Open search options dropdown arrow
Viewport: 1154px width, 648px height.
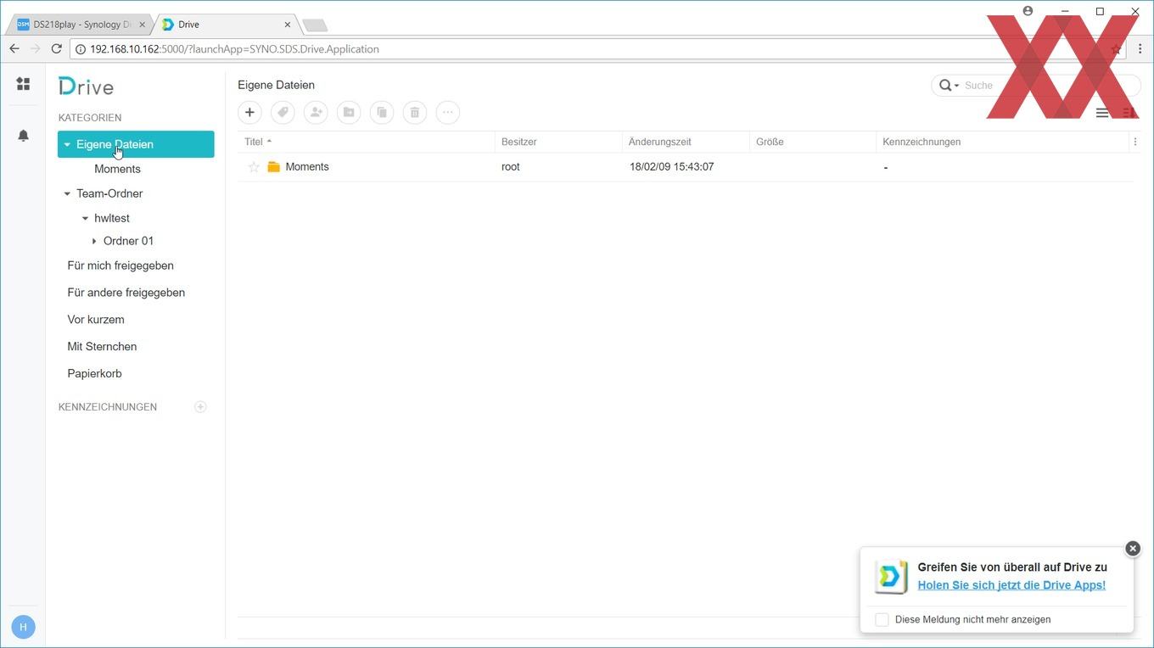(x=956, y=86)
